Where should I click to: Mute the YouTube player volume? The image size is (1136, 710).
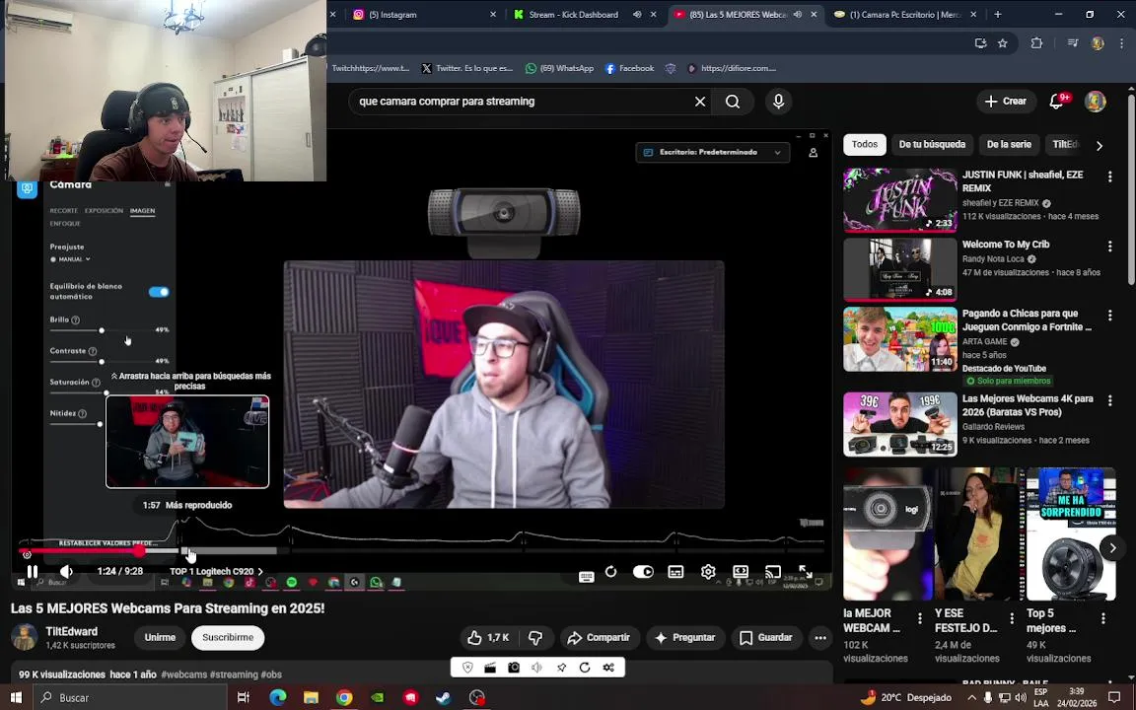coord(66,572)
